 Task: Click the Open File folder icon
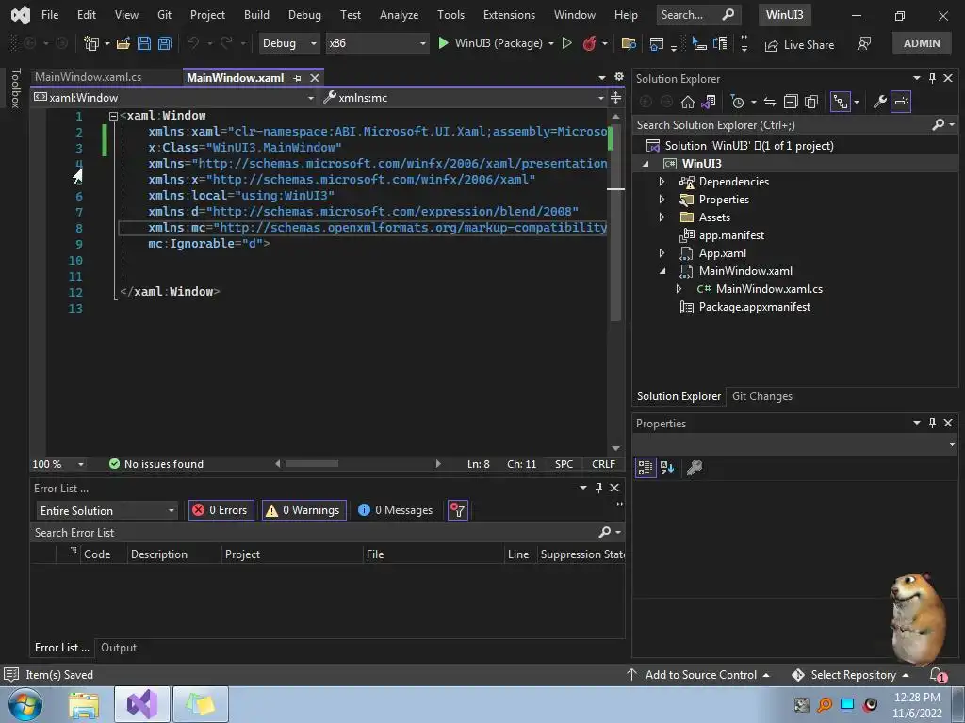coord(123,43)
